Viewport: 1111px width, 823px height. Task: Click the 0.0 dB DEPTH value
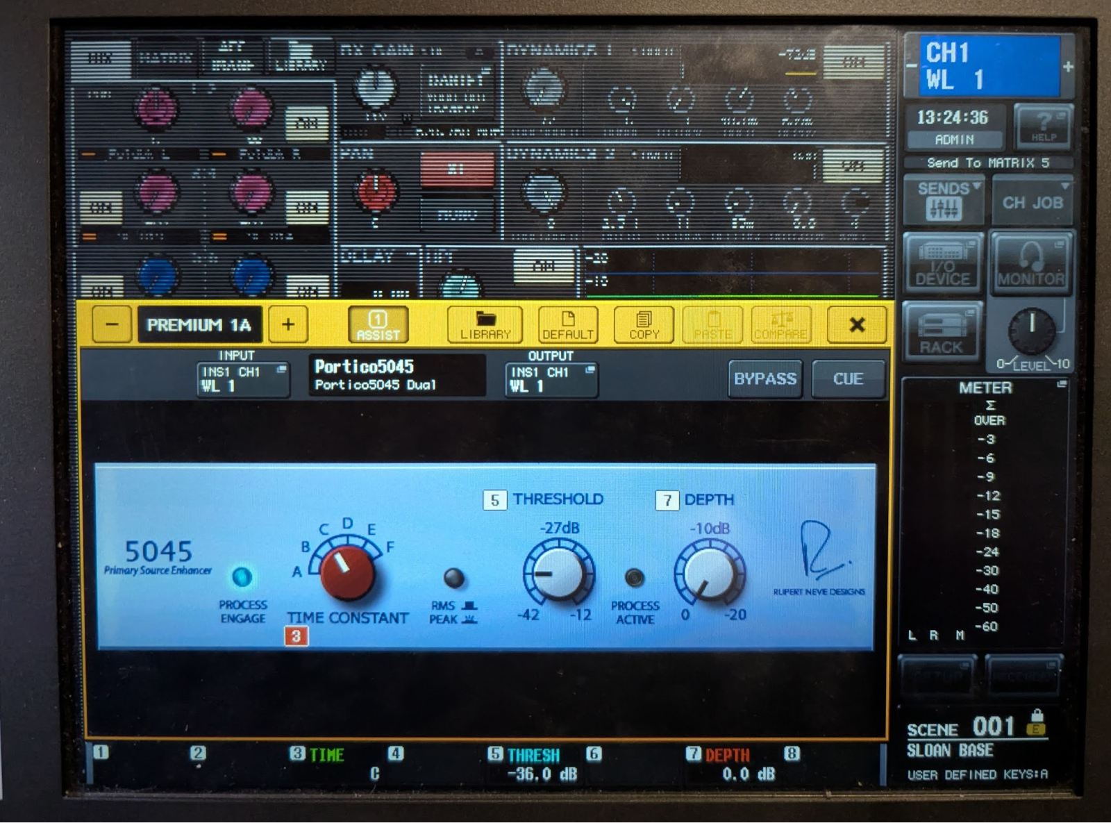coord(749,774)
